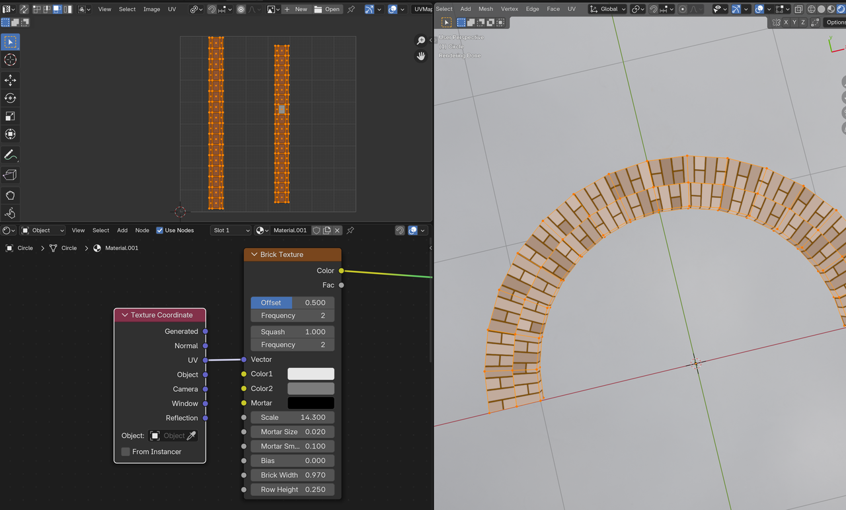Screen dimensions: 846x510
Task: Pick Color2 gray swatch on Brick Texture
Action: pos(311,388)
